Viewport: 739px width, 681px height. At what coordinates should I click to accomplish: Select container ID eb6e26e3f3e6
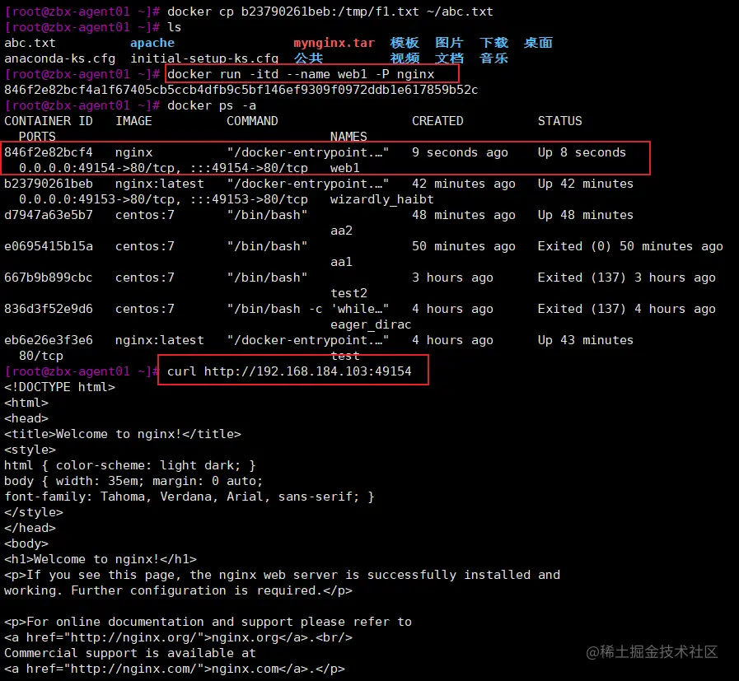click(48, 340)
